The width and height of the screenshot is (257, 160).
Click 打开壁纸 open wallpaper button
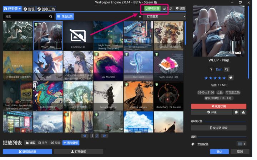(79, 152)
